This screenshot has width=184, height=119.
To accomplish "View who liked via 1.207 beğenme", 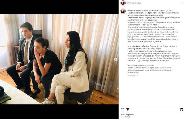I will [127, 114].
